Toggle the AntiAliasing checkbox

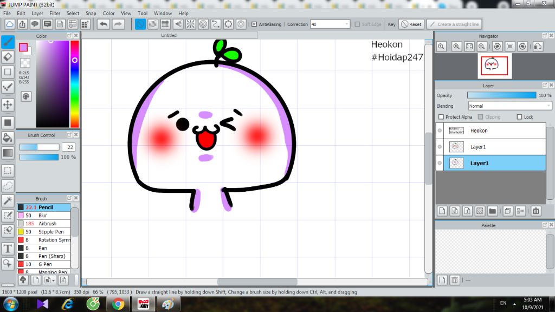tap(254, 24)
